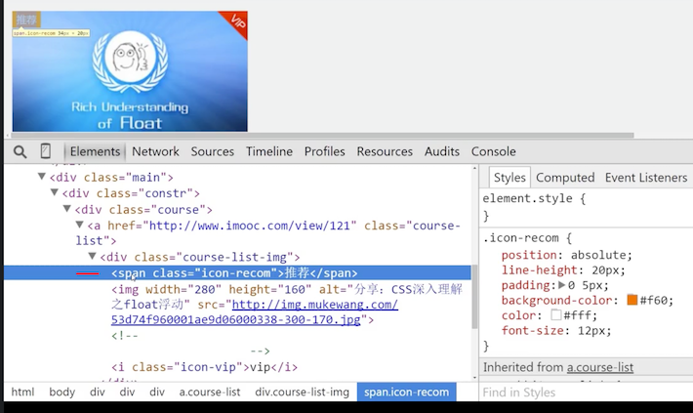Click the 推荐 badge on the thumbnail
The height and width of the screenshot is (413, 693).
[26, 20]
